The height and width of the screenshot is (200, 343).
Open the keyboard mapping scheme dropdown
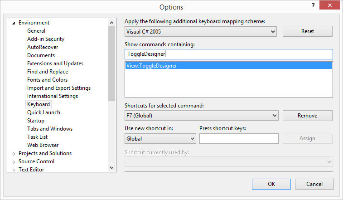[x=272, y=31]
